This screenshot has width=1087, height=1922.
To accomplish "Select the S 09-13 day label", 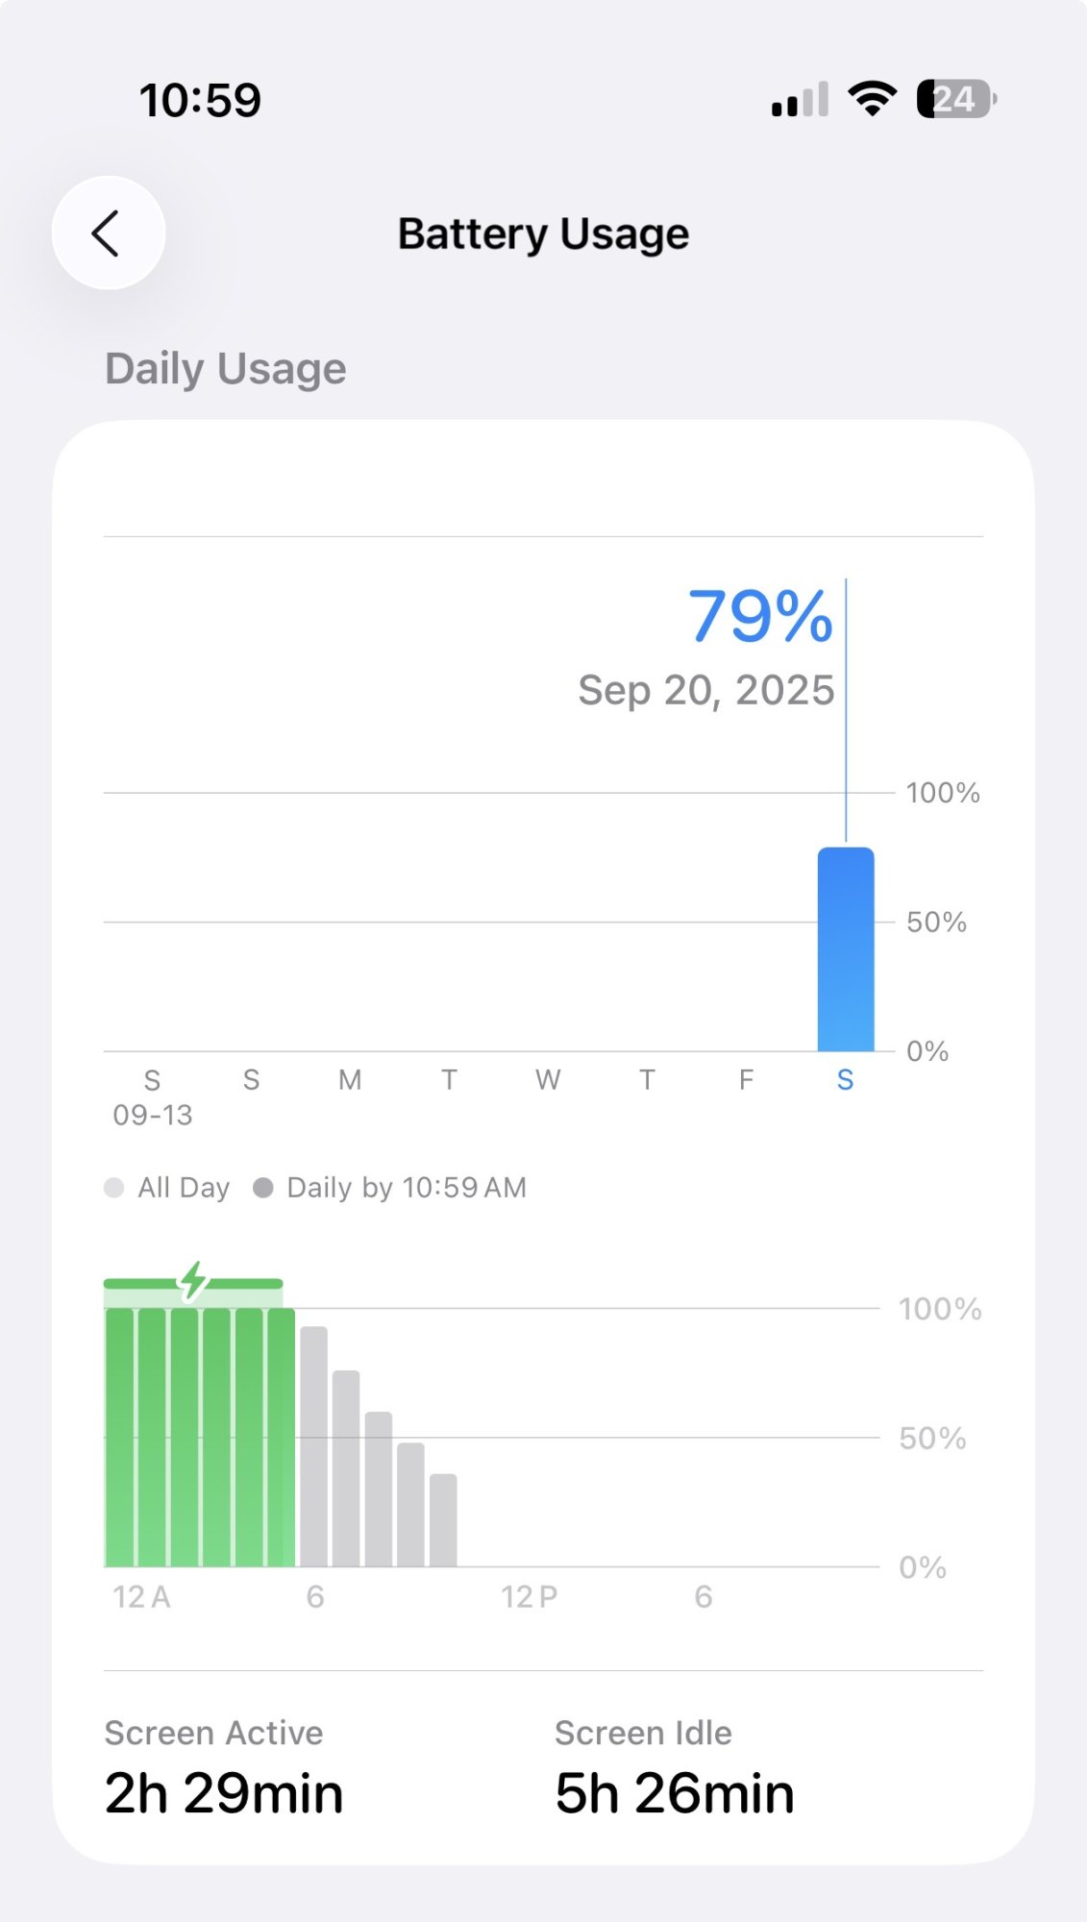I will (x=152, y=1096).
